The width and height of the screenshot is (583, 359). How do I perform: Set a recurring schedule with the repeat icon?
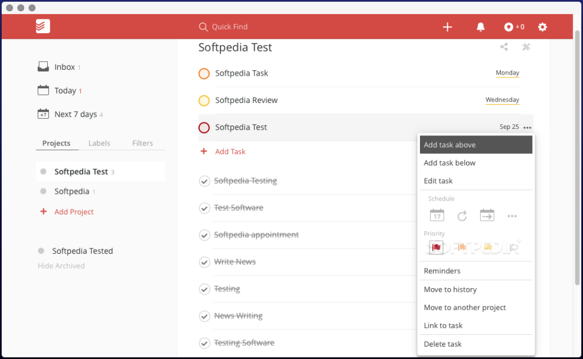[x=462, y=215]
